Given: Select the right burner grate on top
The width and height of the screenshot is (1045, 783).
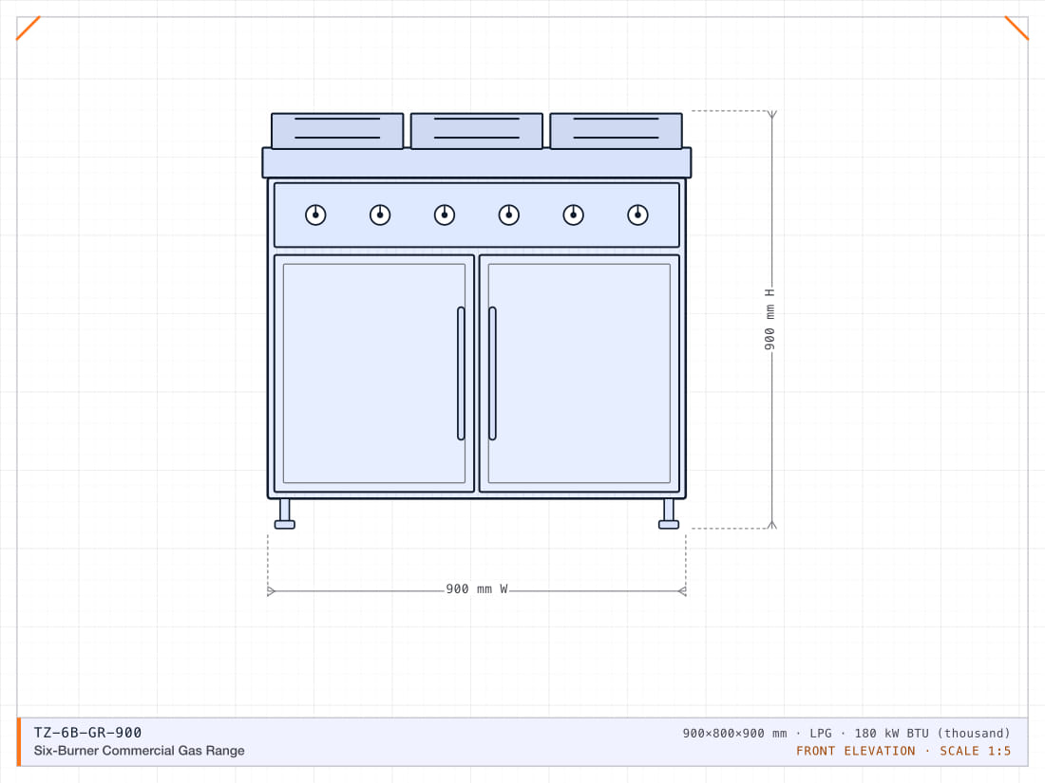Looking at the screenshot, I should [617, 131].
